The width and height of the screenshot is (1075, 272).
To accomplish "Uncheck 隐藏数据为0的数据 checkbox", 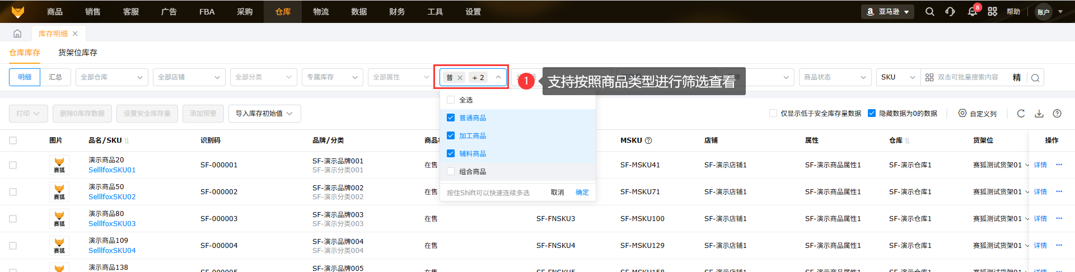I will [872, 113].
